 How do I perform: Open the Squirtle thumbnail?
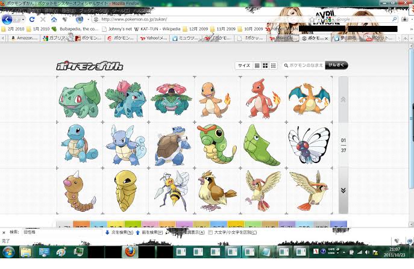[80, 145]
